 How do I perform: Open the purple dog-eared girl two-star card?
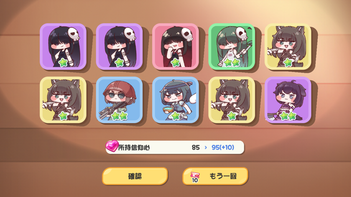point(288,100)
